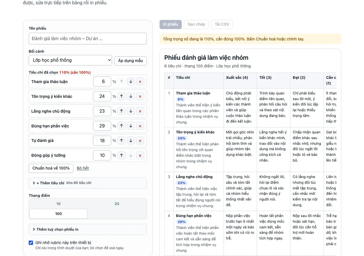Screen dimensions: 364x256
Task: Edit weight field for Đúng hạn phần việc
Action: pyautogui.click(x=102, y=126)
